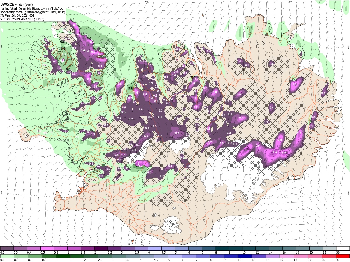The width and height of the screenshot is (350, 262).
Task: Click the '30' number under the lower scale
Action: click(x=338, y=260)
